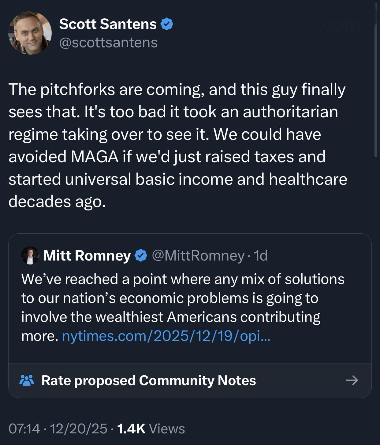This screenshot has height=445, width=380.
Task: Select Rate proposed Community Notes
Action: [149, 380]
